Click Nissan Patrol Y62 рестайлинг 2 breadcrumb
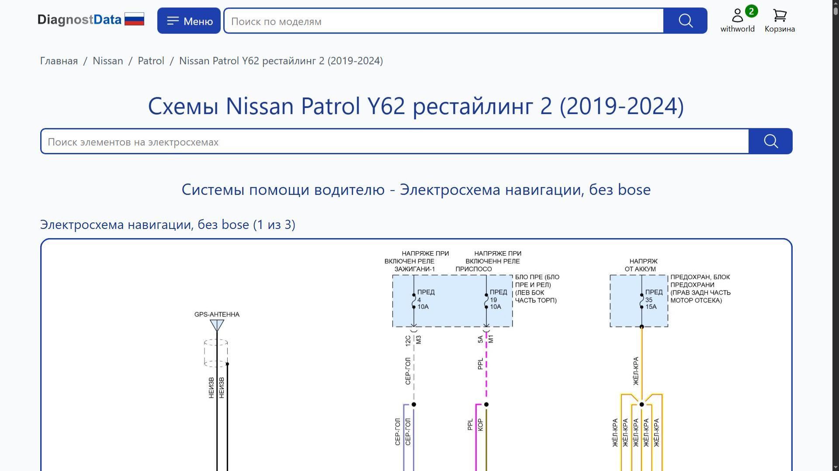The width and height of the screenshot is (839, 471). tap(281, 61)
